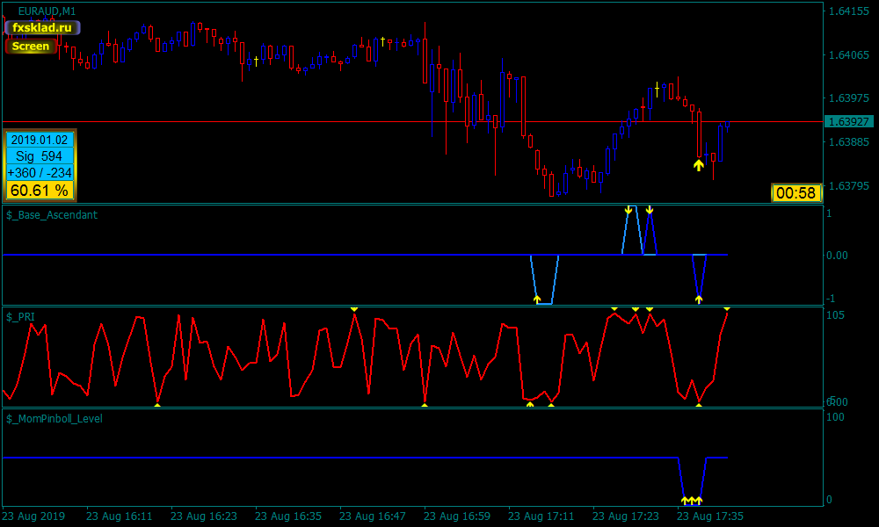Click the Sig 594 signal count field
This screenshot has height=527, width=879.
39,156
